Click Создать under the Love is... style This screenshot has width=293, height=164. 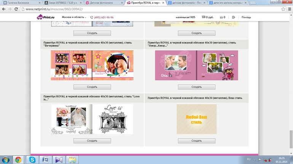coord(92,141)
